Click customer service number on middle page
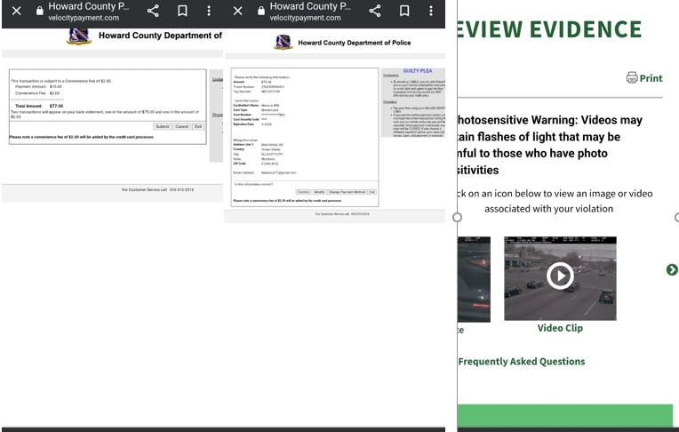Image resolution: width=679 pixels, height=432 pixels. coord(360,214)
